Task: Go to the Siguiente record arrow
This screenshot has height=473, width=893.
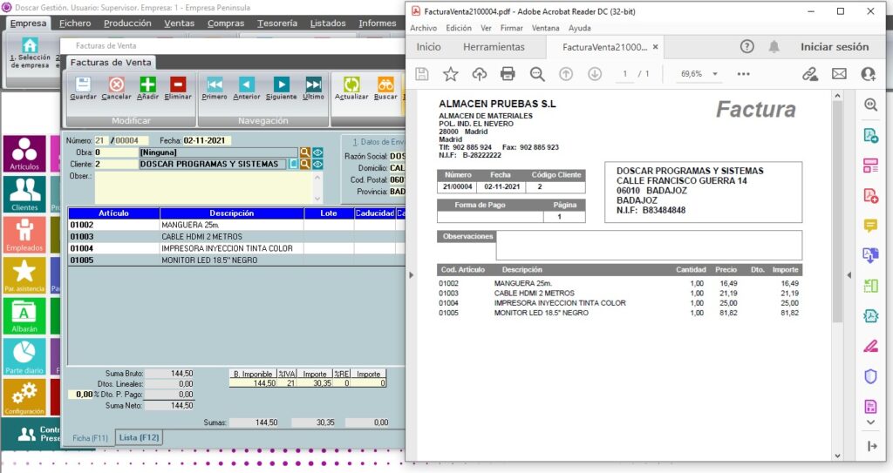Action: 281,85
